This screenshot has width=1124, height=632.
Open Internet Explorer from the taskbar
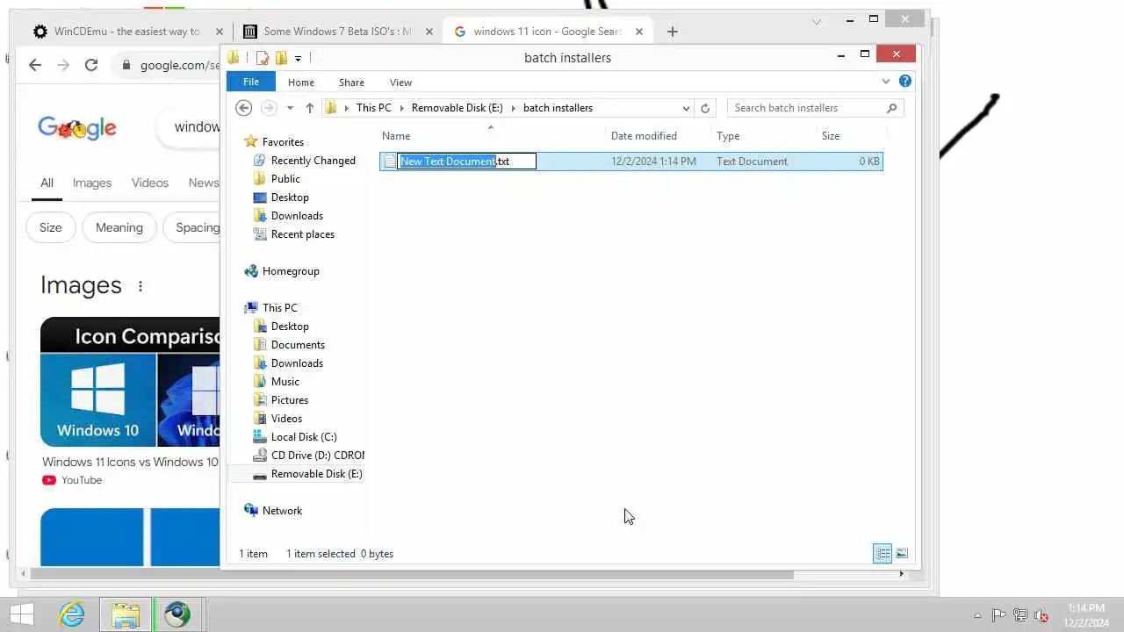pos(71,614)
